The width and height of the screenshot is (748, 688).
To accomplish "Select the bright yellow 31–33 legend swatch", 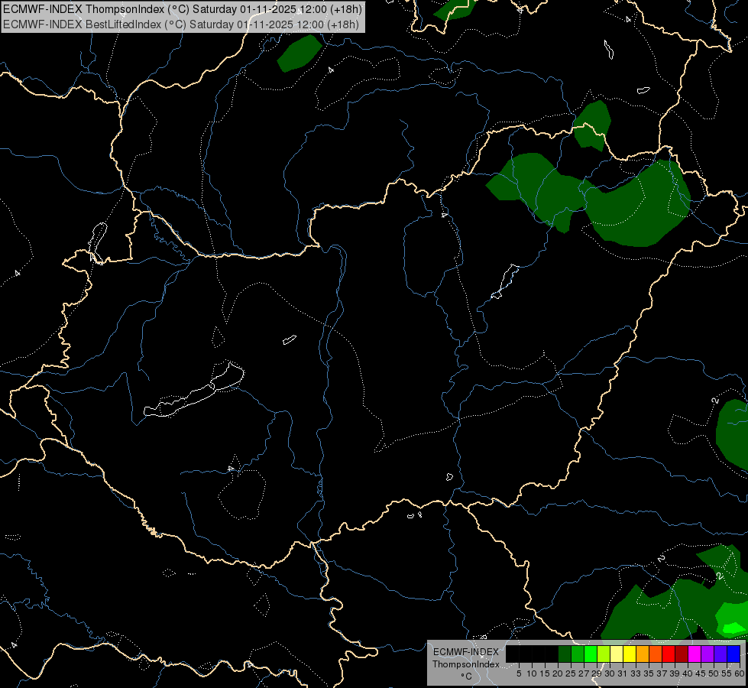I will 630,654.
